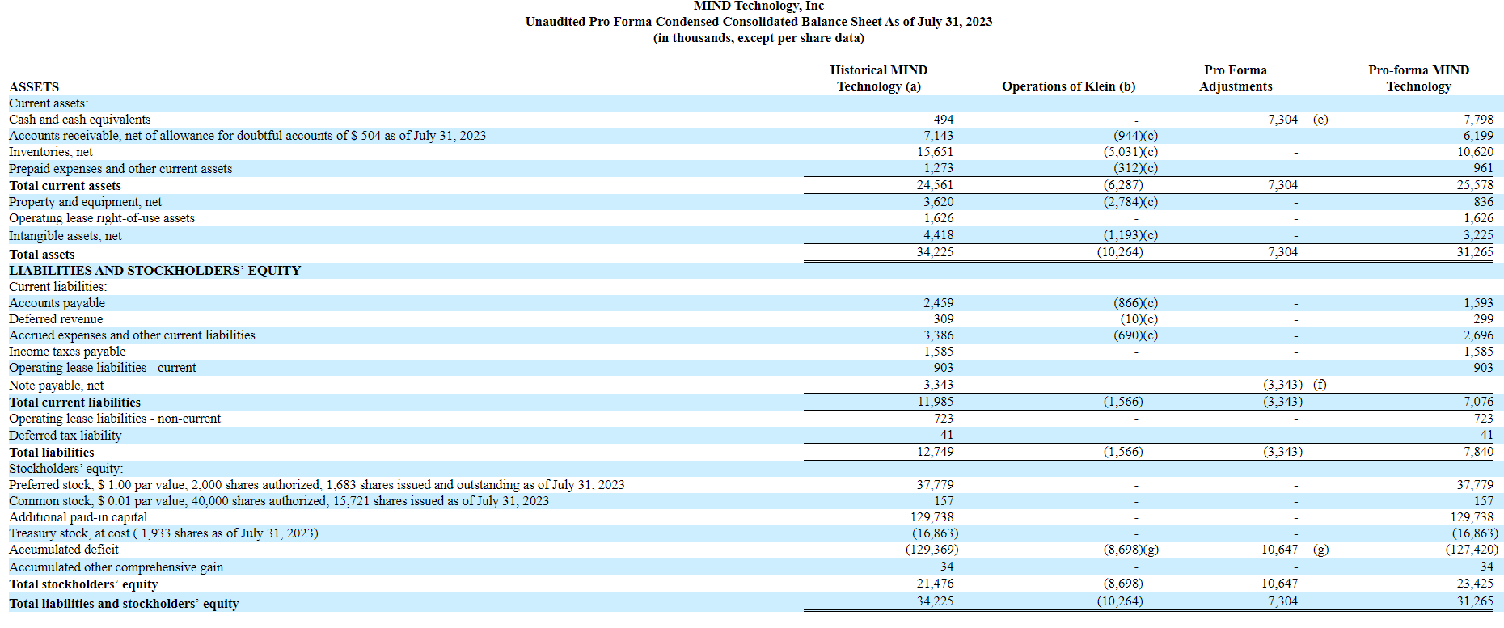Click the Note payable, net label
1504x628 pixels.
click(57, 386)
